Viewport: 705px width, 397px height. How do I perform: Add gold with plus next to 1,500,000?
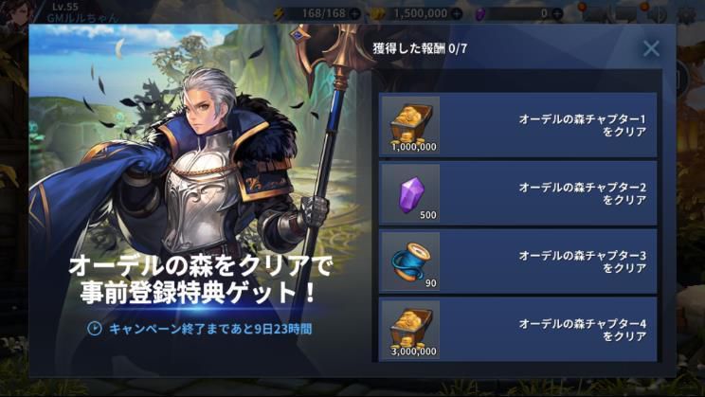click(457, 14)
